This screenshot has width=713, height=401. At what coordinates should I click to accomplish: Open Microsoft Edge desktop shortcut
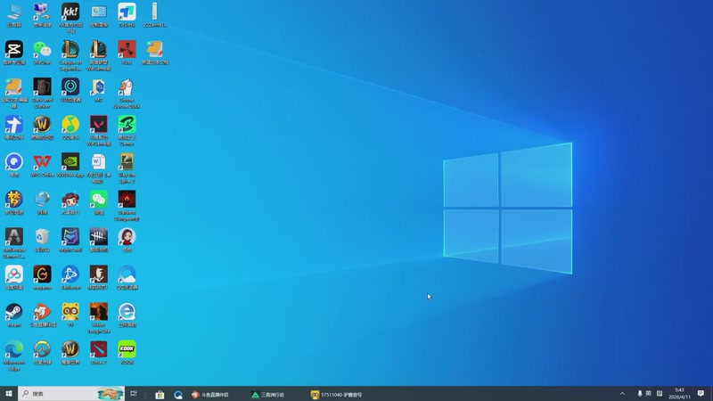(14, 356)
